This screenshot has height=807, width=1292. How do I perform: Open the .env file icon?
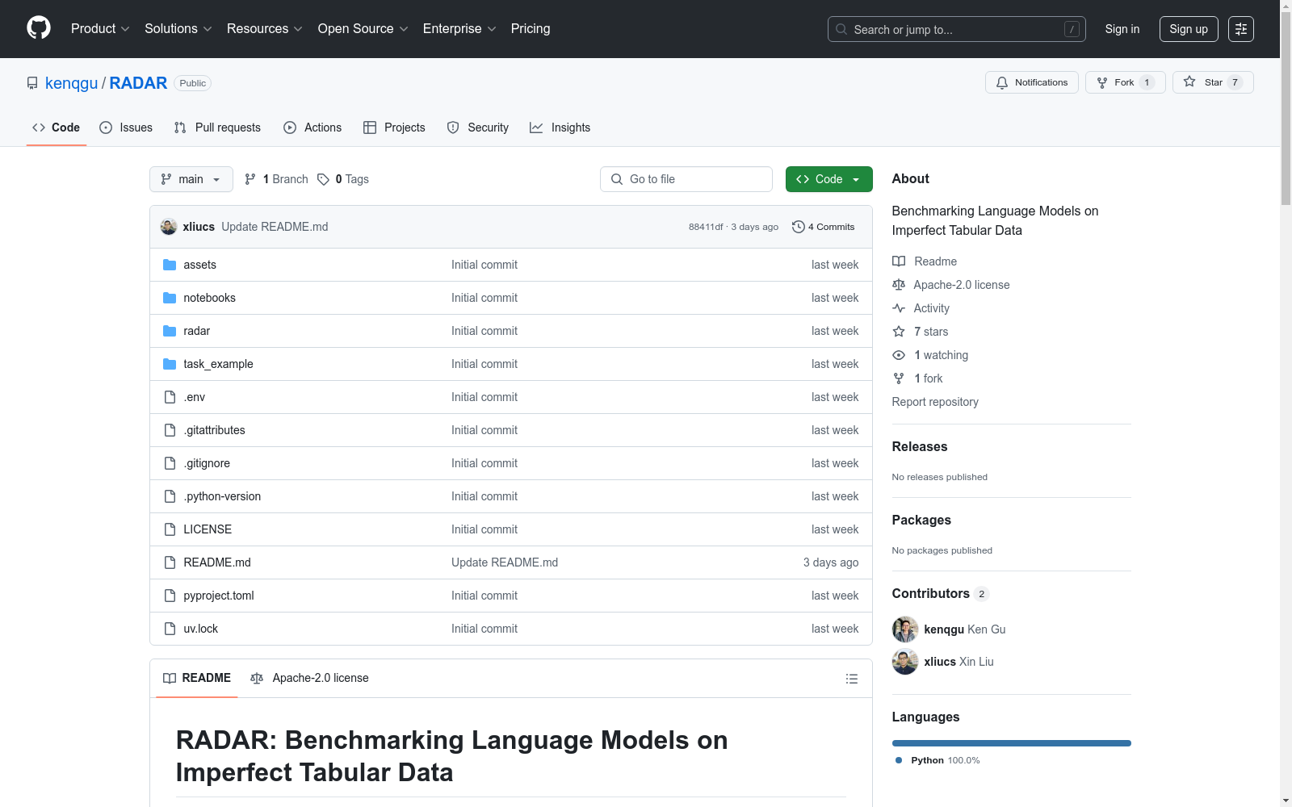pyautogui.click(x=170, y=397)
